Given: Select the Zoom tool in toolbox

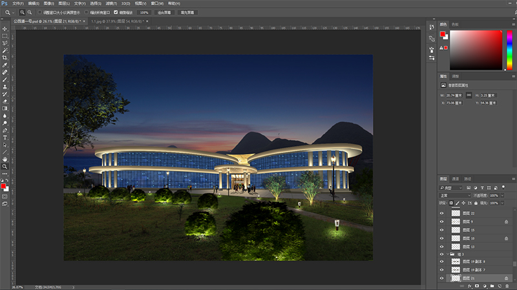Looking at the screenshot, I should [5, 167].
